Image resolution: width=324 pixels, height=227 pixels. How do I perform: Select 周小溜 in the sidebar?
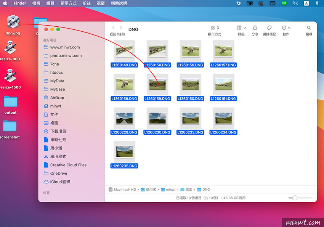(x=53, y=148)
